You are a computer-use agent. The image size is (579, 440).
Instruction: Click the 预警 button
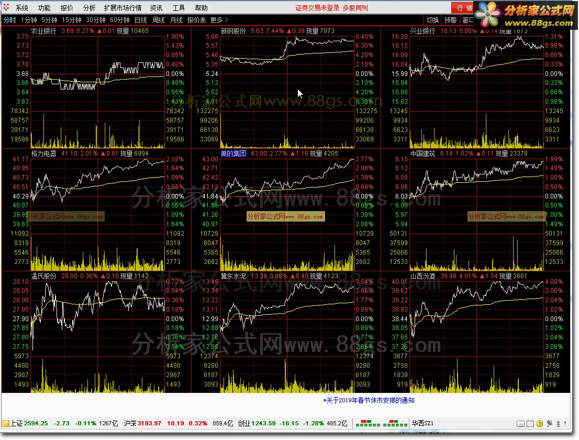pyautogui.click(x=451, y=20)
